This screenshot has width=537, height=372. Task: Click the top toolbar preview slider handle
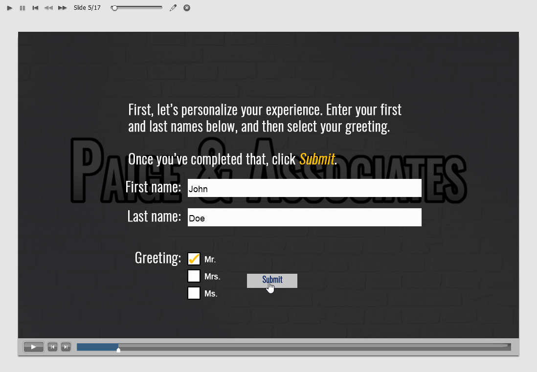114,8
